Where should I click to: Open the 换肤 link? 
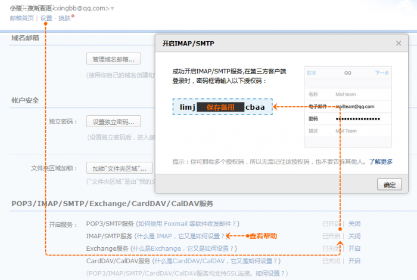(64, 18)
